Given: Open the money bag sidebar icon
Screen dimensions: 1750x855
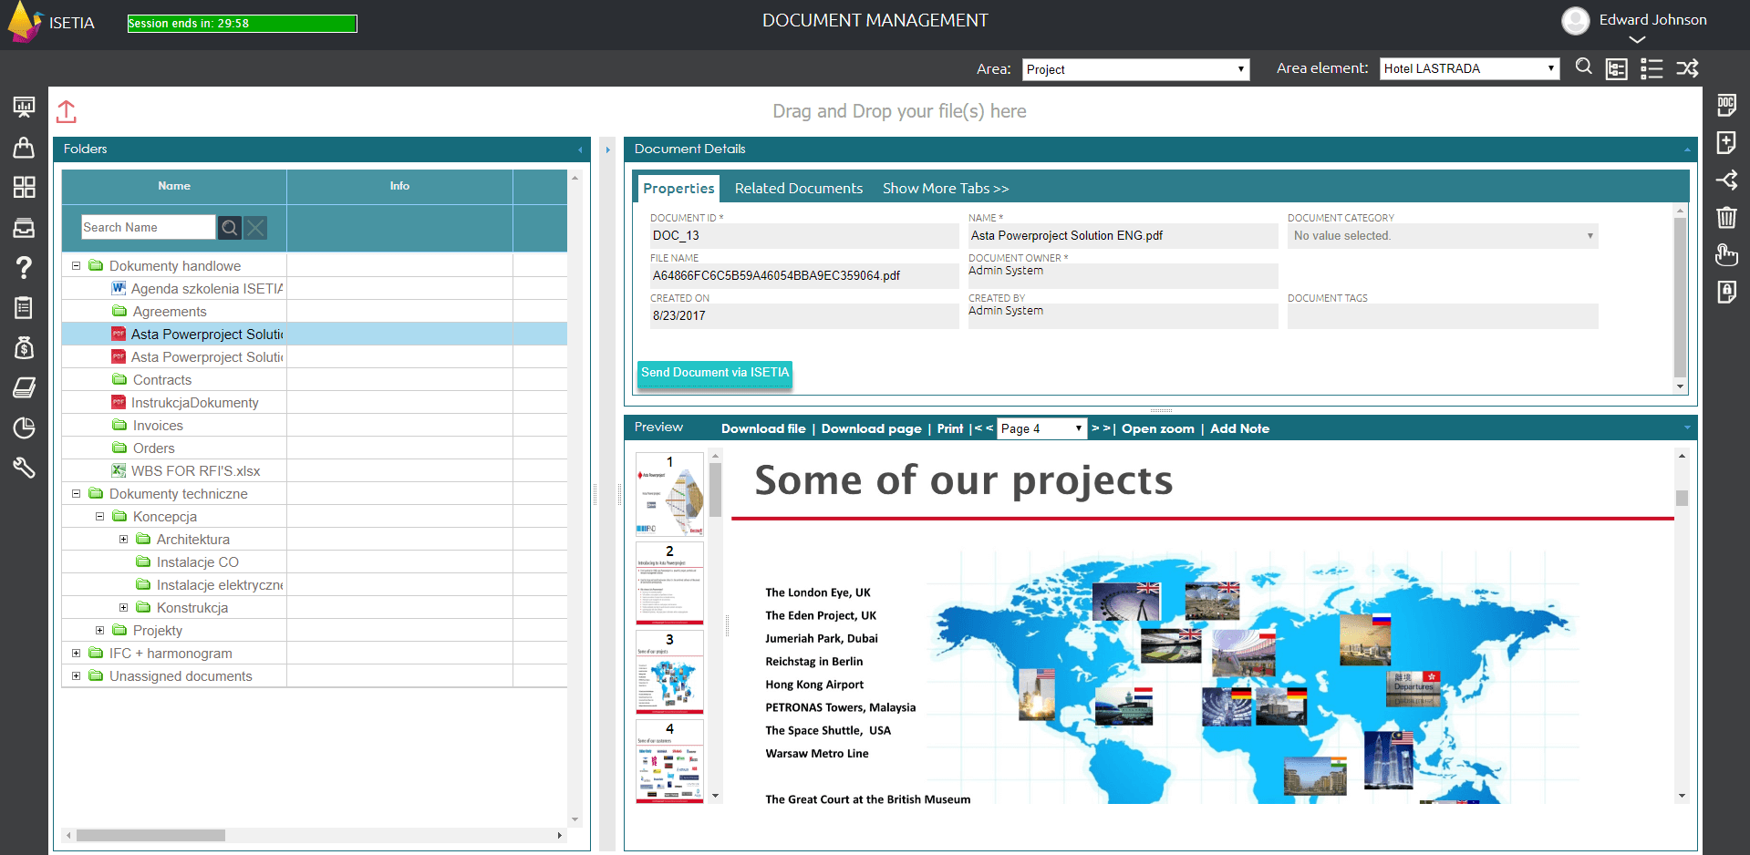Looking at the screenshot, I should pos(24,347).
